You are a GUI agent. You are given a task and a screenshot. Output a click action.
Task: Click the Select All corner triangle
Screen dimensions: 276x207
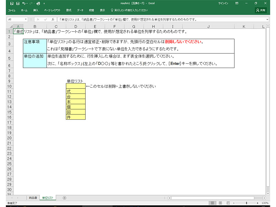pos(11,27)
